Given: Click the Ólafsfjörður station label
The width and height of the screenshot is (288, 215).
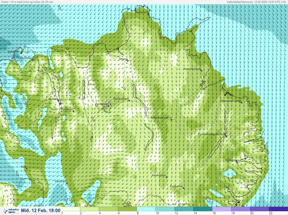Looking at the screenshot, I should coord(25,58).
